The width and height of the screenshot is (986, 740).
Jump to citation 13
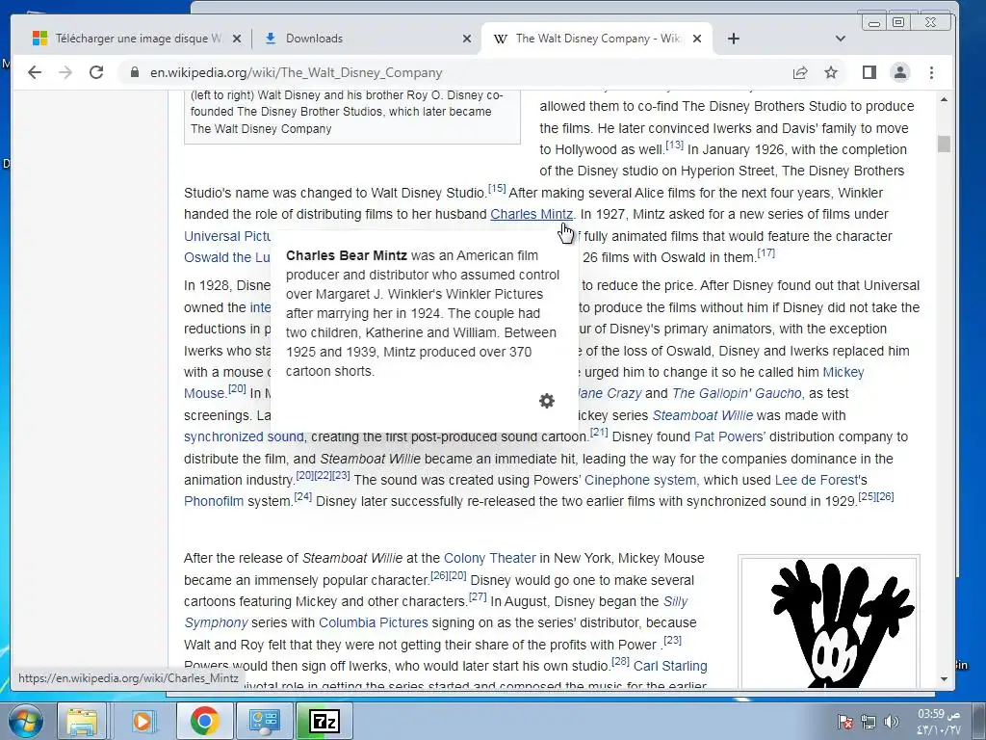(x=675, y=145)
